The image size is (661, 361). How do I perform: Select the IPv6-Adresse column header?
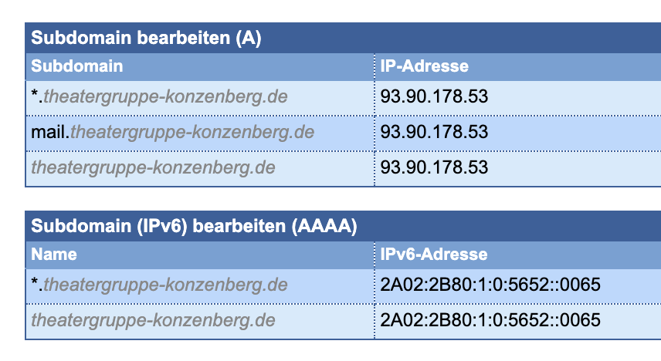(x=434, y=255)
